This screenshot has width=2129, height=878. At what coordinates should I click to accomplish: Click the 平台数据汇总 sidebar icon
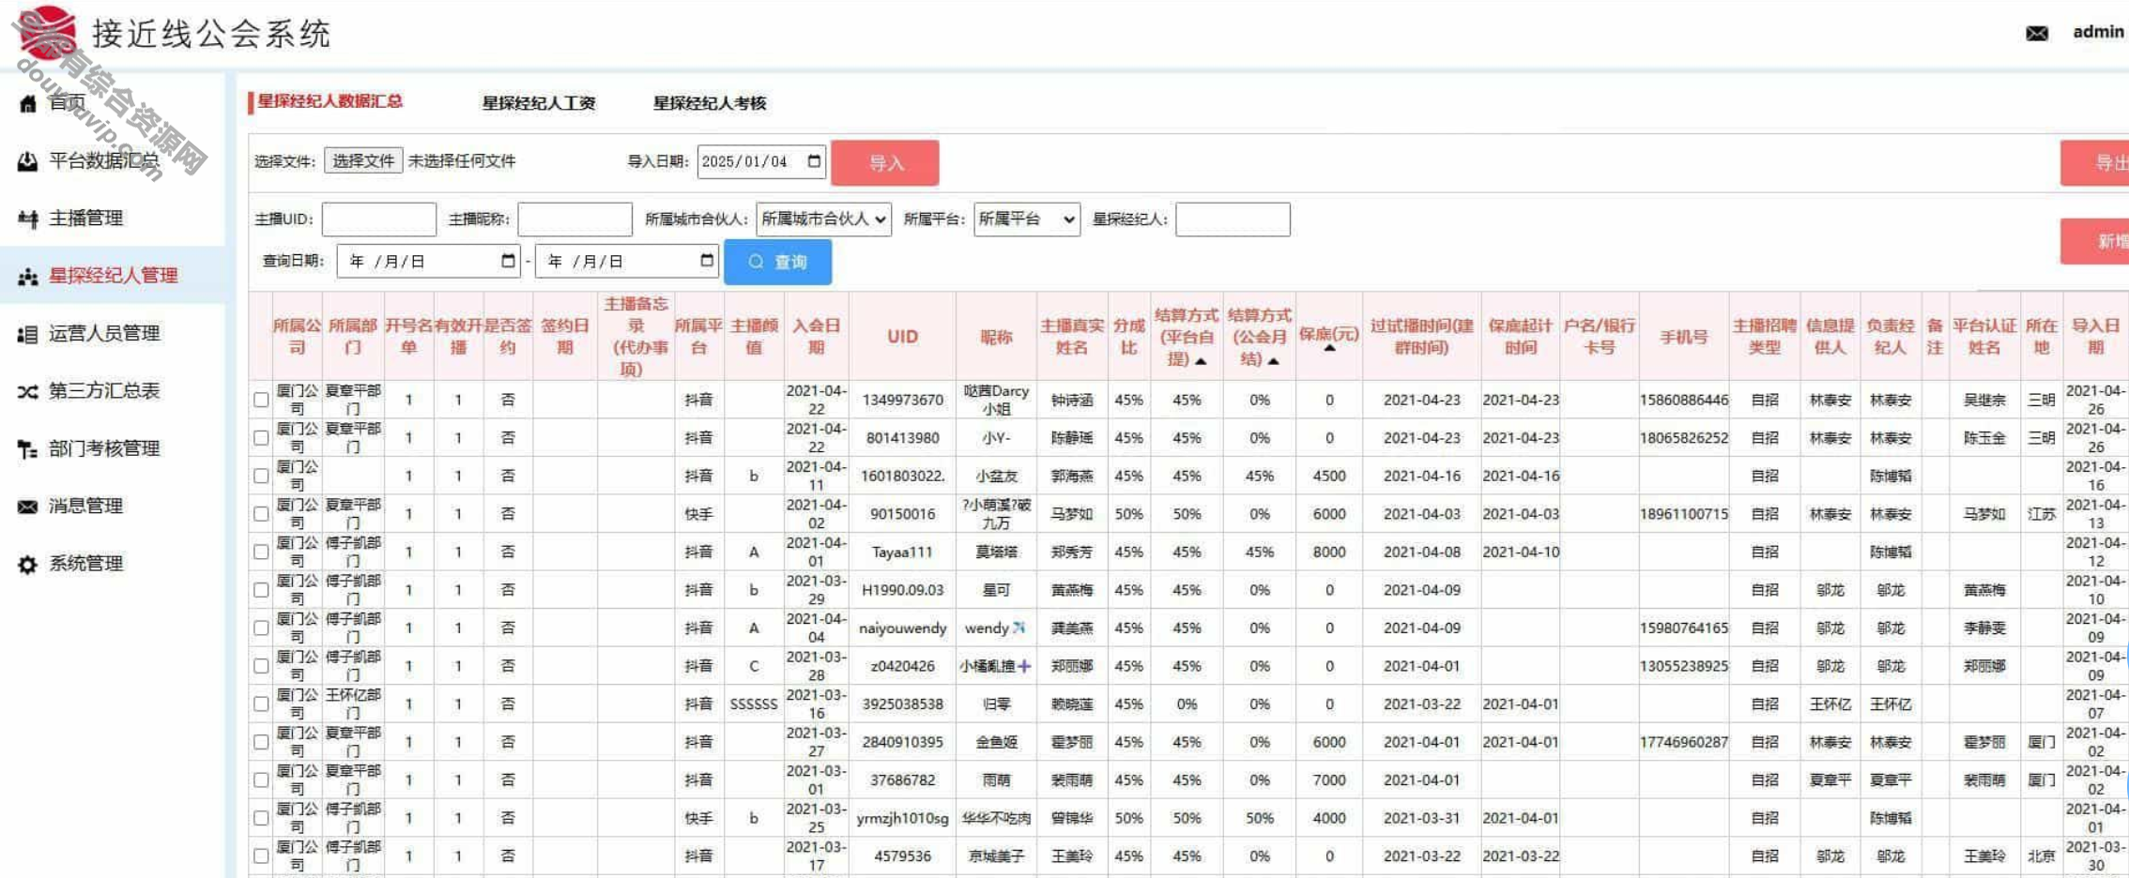[x=27, y=161]
